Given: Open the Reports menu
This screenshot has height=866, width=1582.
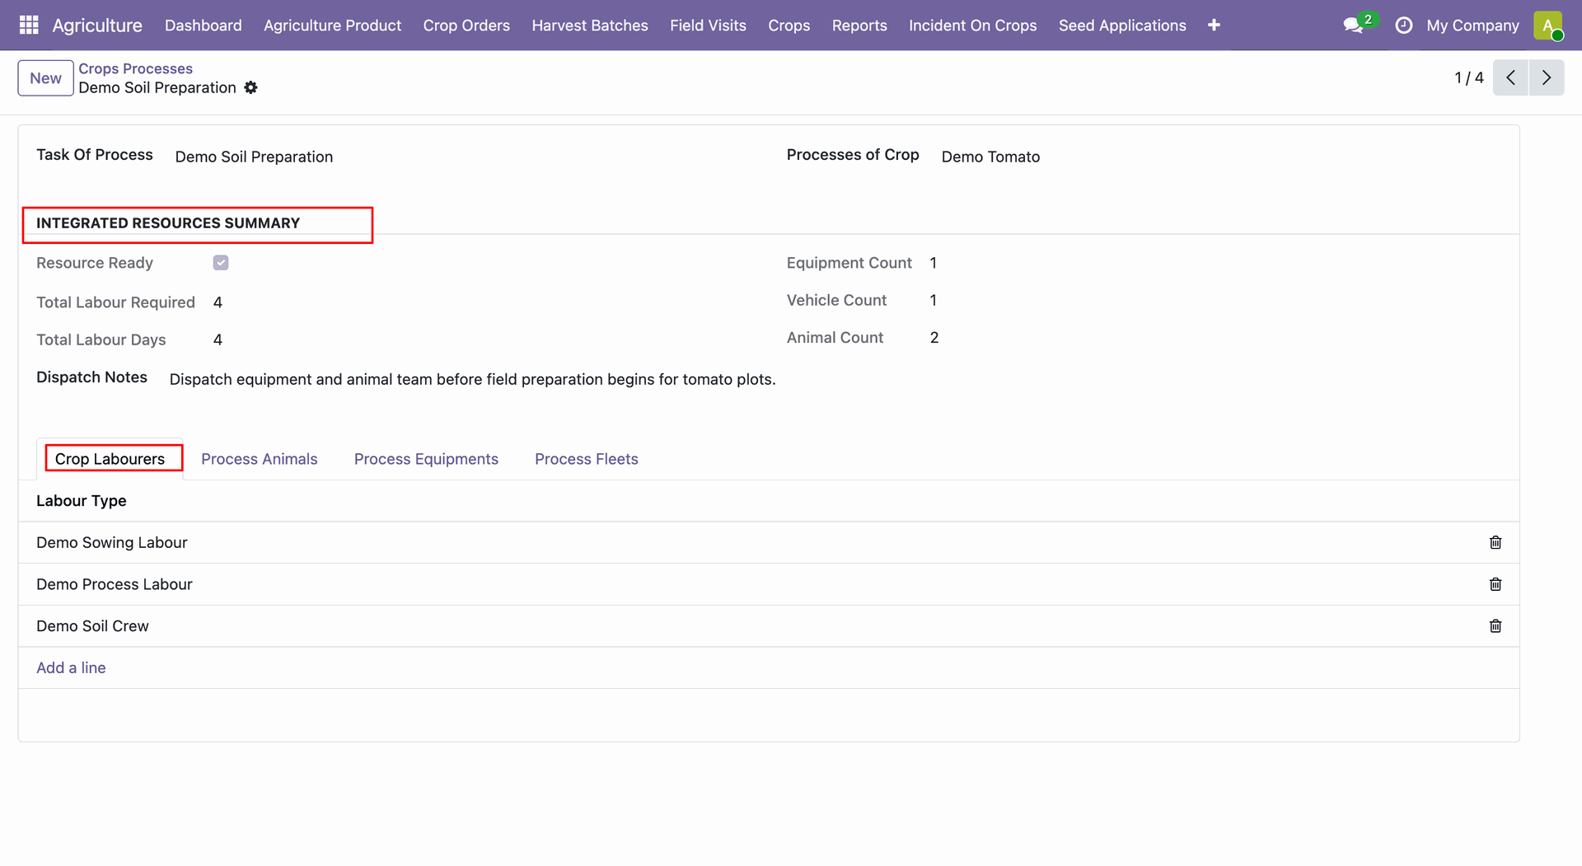Looking at the screenshot, I should [859, 26].
